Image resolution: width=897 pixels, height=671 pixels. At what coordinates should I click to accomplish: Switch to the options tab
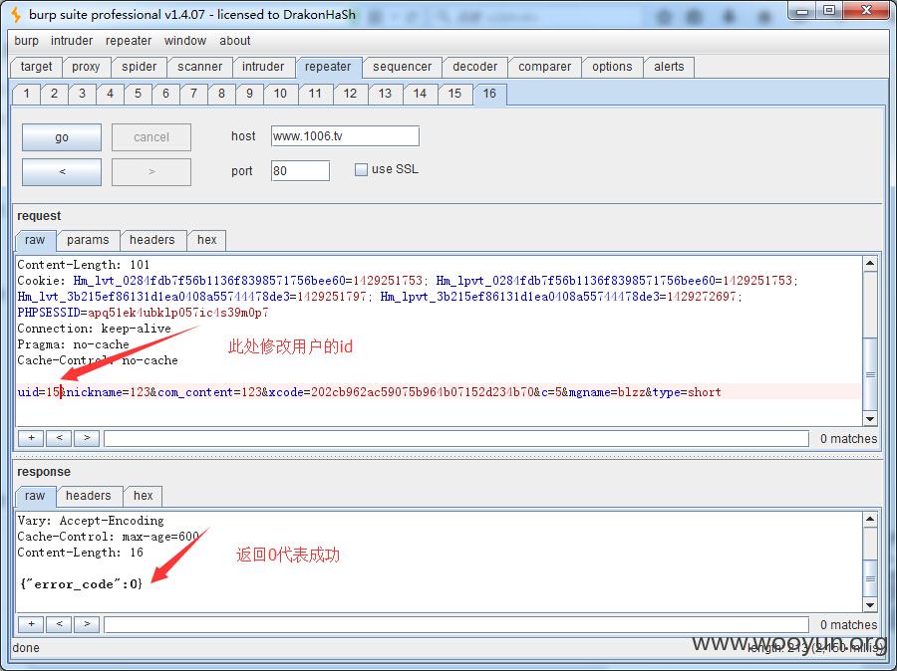(x=612, y=67)
